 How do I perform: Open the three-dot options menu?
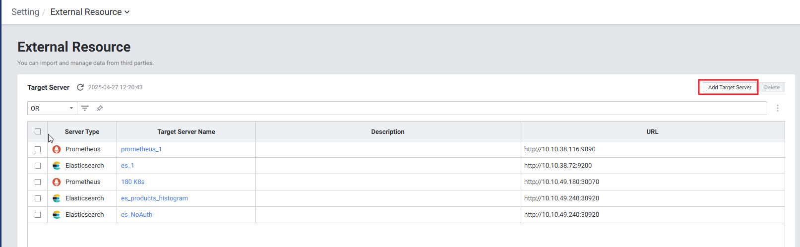coord(778,108)
